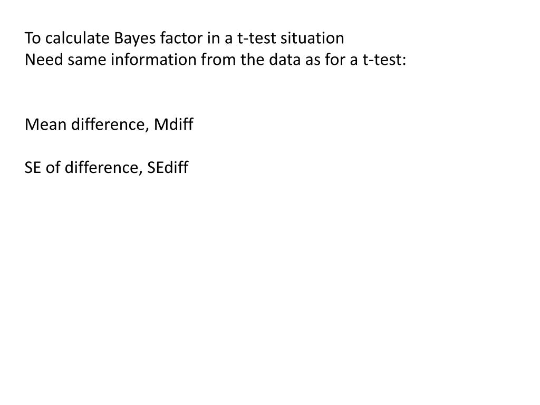Click the word "To" at the slide start
Viewport: 540px width, 405px height.
(x=33, y=38)
